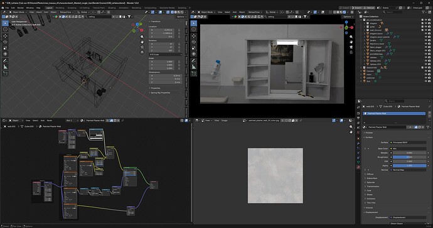Click zoom icon in image editor
The width and height of the screenshot is (433, 228).
pos(351,127)
